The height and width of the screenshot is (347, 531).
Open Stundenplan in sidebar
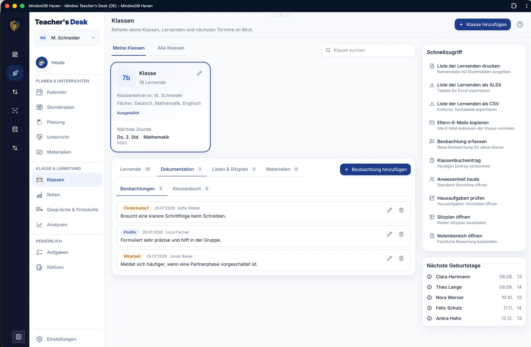coord(67,107)
